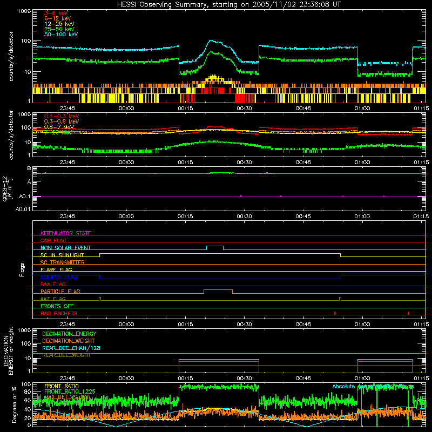Click the REAR_DEC_CHAN/128 legend label

pos(71,348)
